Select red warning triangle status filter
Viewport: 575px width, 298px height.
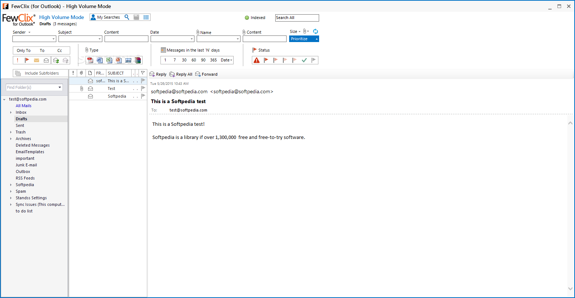pyautogui.click(x=257, y=60)
